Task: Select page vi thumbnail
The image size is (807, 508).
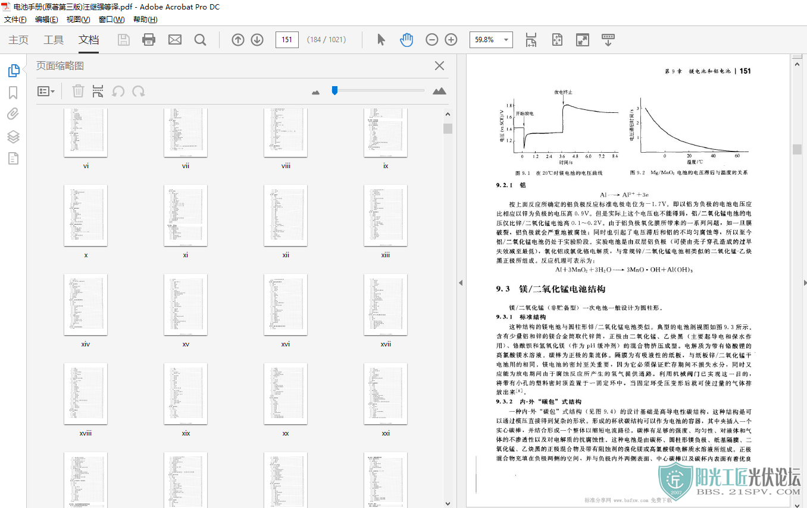Action: pyautogui.click(x=86, y=132)
